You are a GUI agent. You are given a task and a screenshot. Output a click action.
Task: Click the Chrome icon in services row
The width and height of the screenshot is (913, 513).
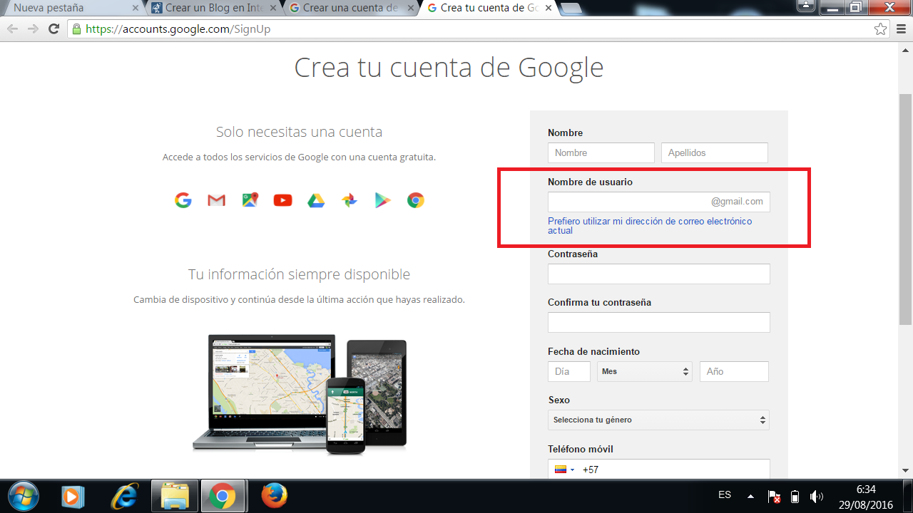coord(416,200)
